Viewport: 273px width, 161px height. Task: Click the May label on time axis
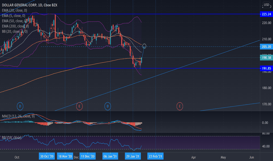click(223, 157)
